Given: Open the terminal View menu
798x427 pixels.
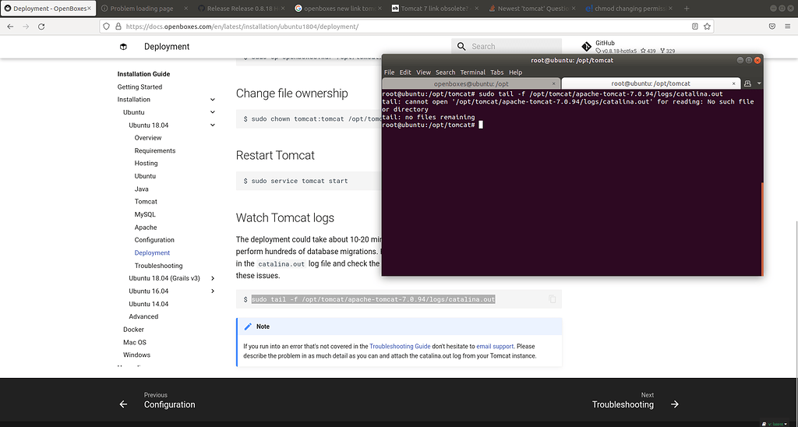Looking at the screenshot, I should point(423,72).
